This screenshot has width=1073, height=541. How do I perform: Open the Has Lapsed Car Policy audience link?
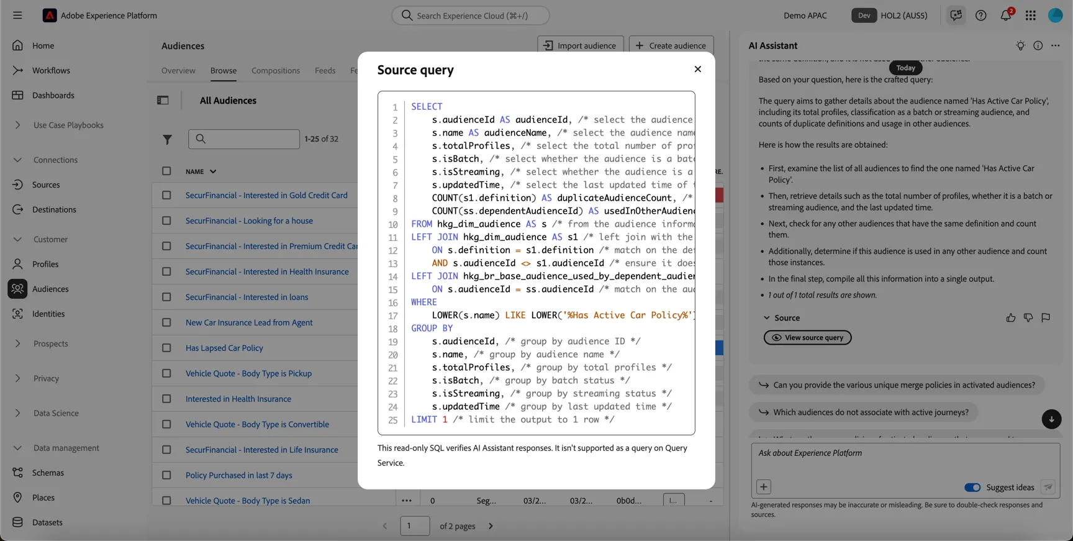(x=224, y=348)
